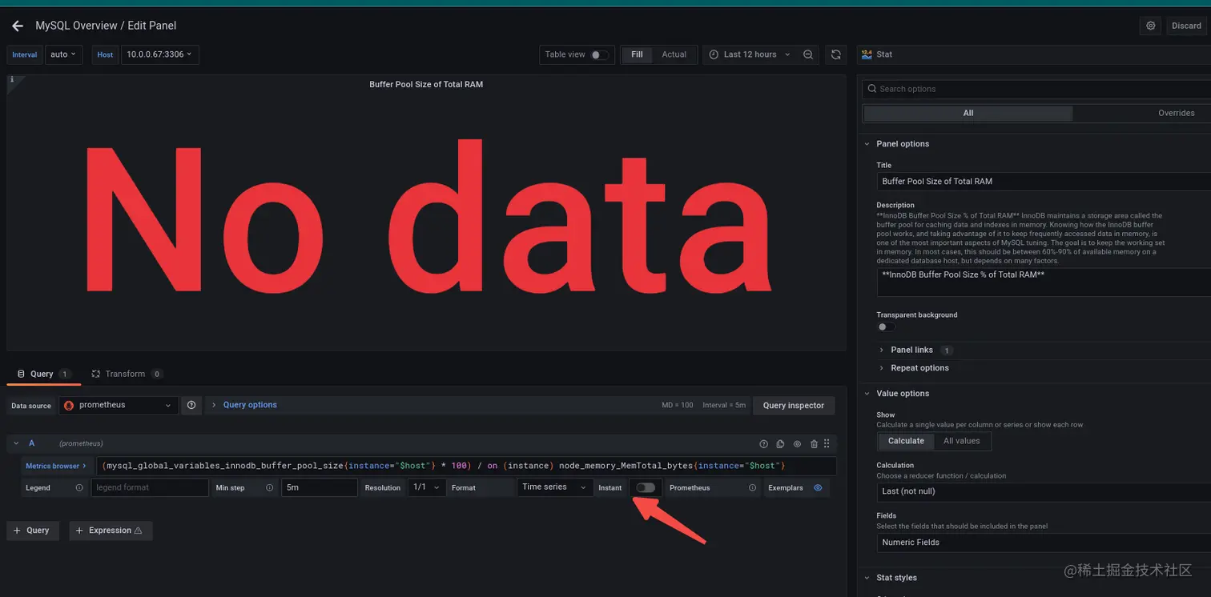Screen dimensions: 1211x597
Task: Click the Description text area
Action: (1044, 282)
